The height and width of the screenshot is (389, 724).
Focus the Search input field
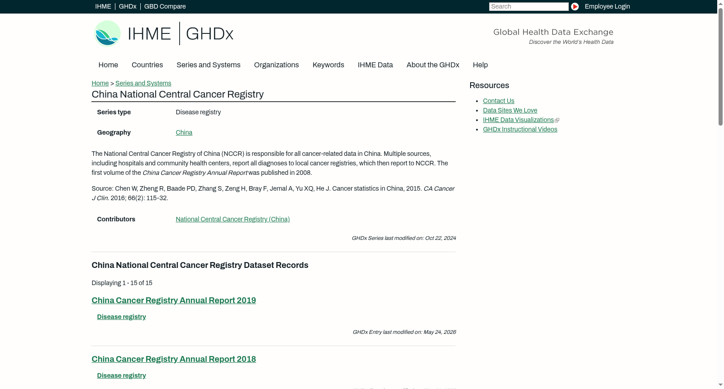point(529,6)
